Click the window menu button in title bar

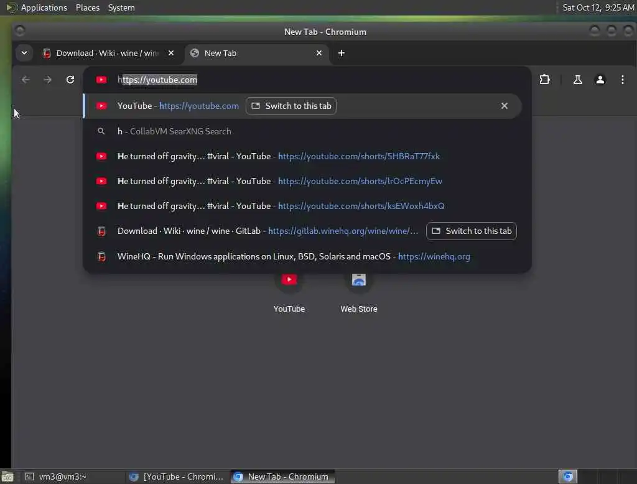pos(19,31)
